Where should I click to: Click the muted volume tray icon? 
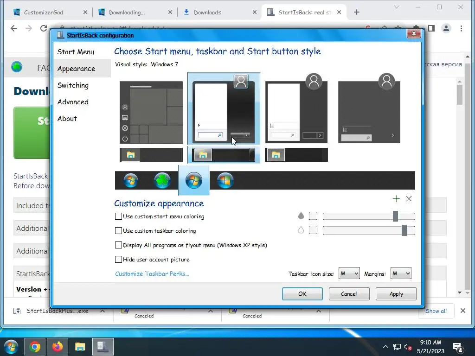(408, 347)
